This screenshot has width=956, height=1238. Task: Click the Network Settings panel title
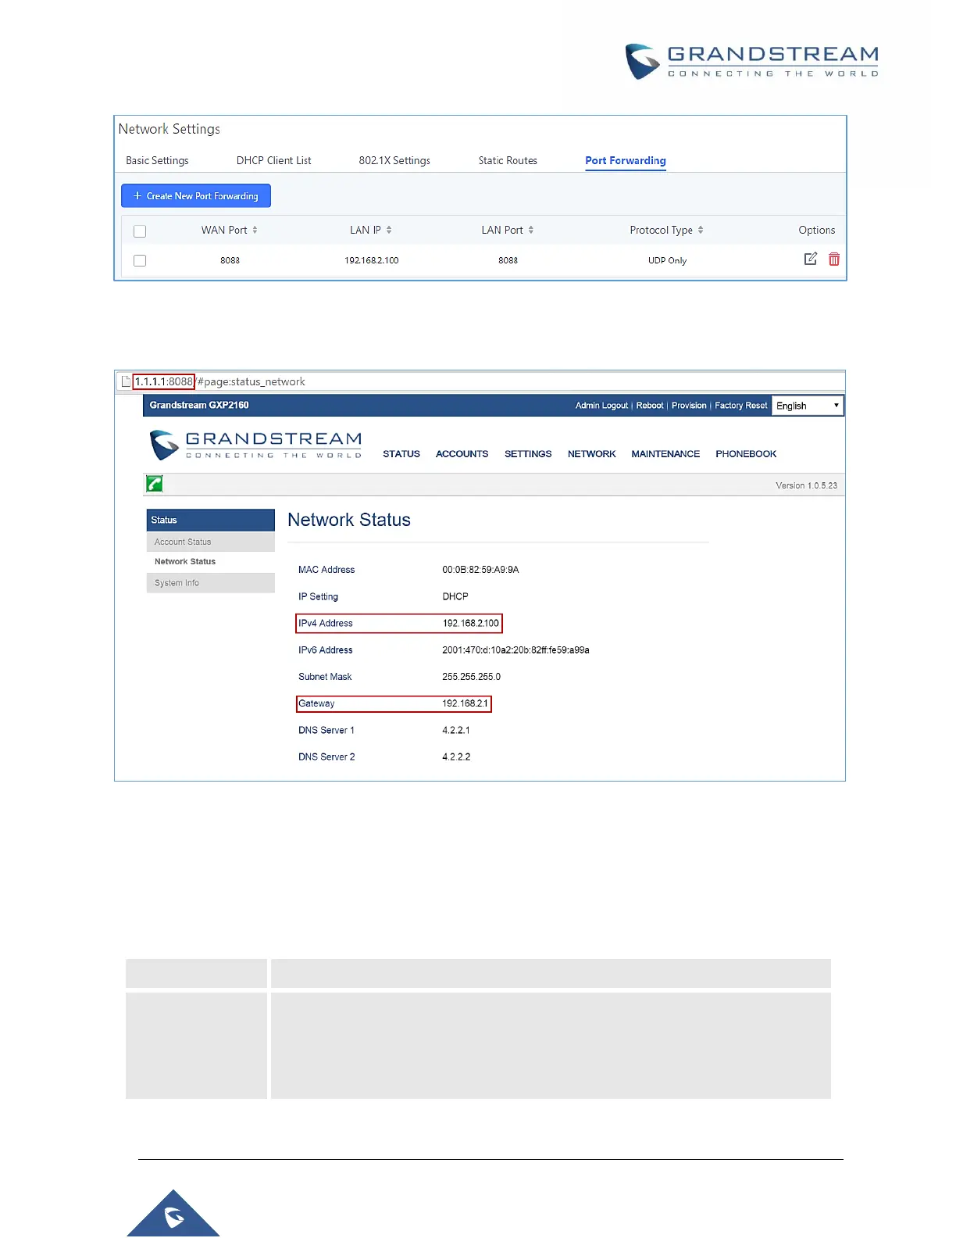(169, 129)
